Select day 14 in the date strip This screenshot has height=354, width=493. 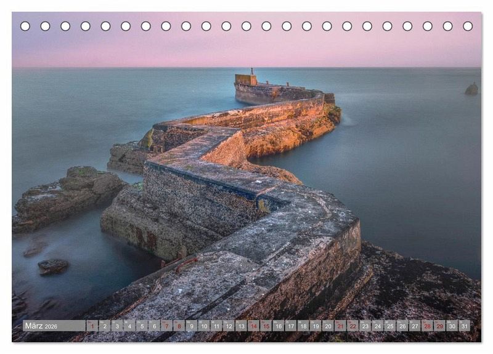(253, 326)
